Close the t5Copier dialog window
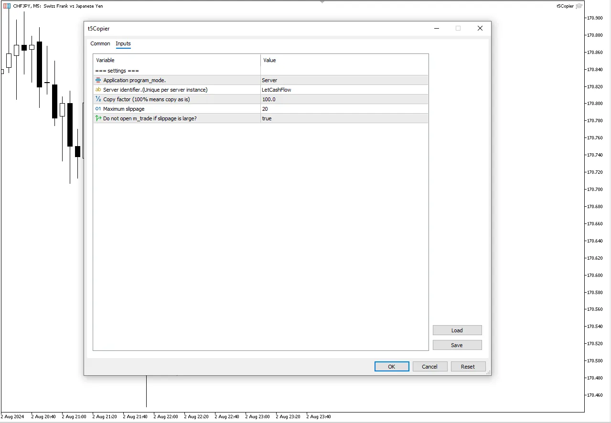611x423 pixels. [x=480, y=28]
